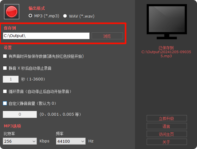Expand the 频率 44100 Hz dropdown

[71, 141]
